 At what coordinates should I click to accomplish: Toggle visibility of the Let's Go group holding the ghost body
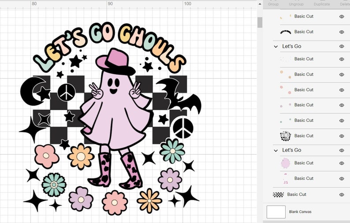coord(342,150)
